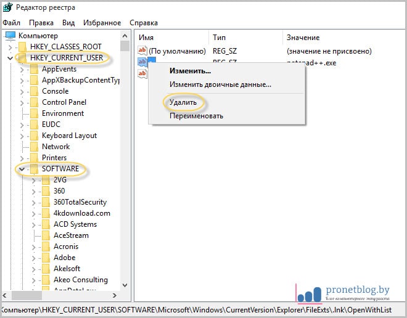This screenshot has height=318, width=407.
Task: Click the string icon of (По умолчанию) value
Action: click(142, 51)
